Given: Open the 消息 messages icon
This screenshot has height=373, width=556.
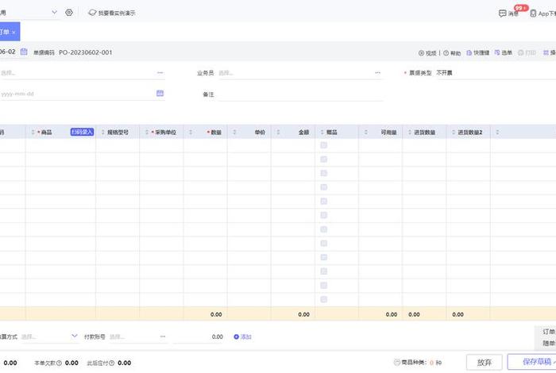Looking at the screenshot, I should coord(508,13).
